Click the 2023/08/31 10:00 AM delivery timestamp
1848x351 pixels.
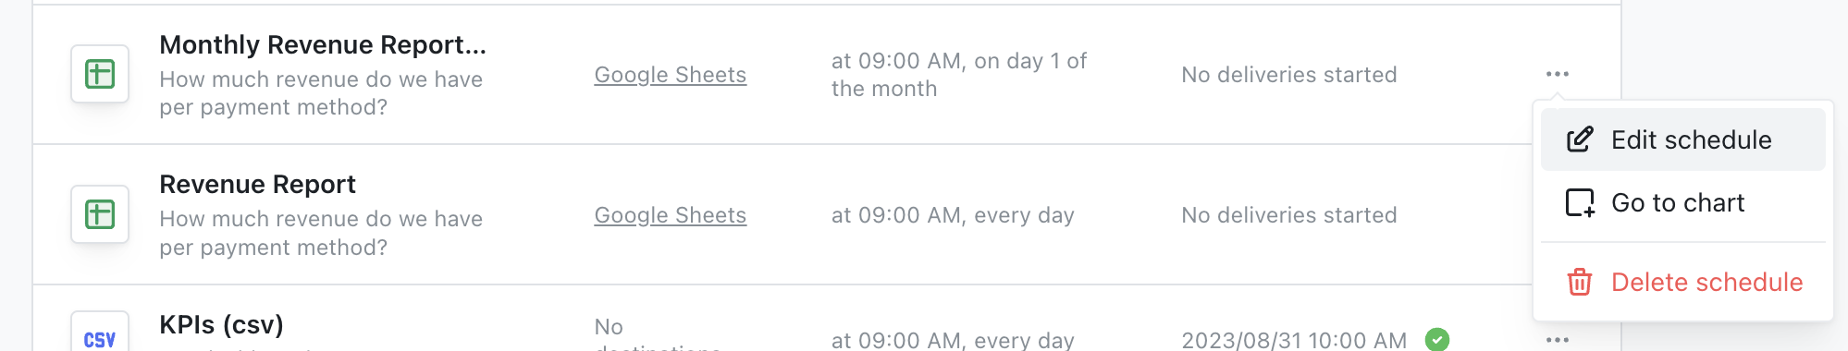pyautogui.click(x=1294, y=340)
